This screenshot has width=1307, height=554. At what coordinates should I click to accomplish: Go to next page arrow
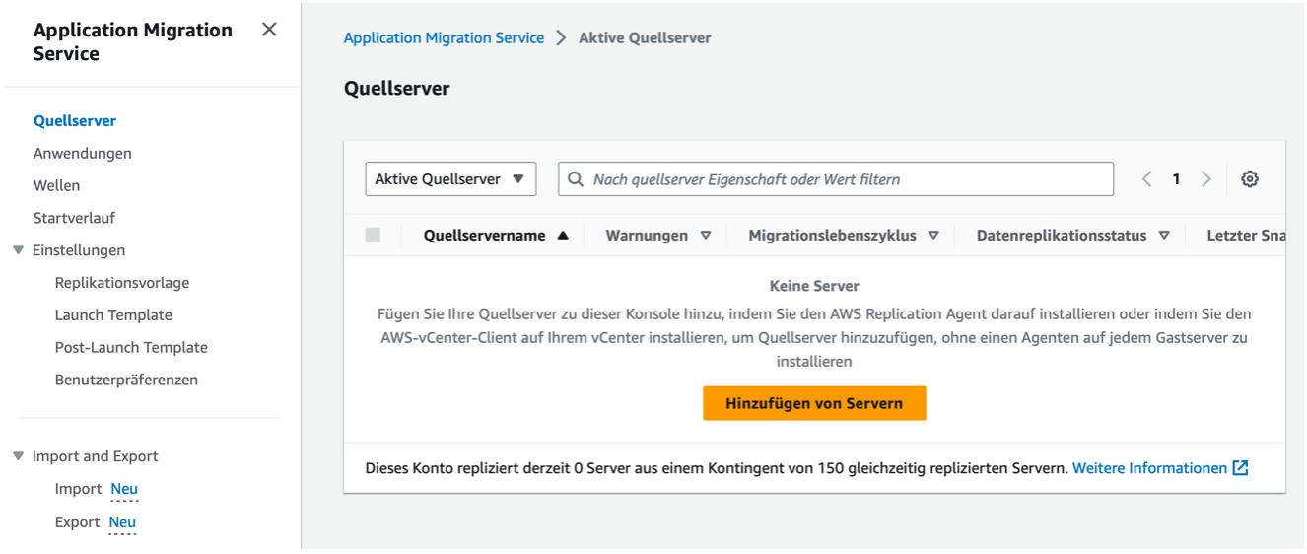(x=1206, y=179)
